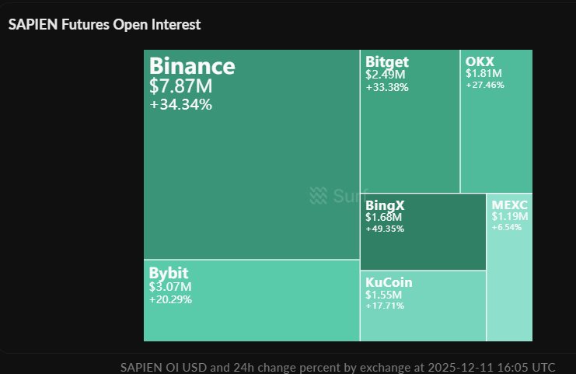
Task: Select the OKX exchange tile name
Action: point(480,62)
